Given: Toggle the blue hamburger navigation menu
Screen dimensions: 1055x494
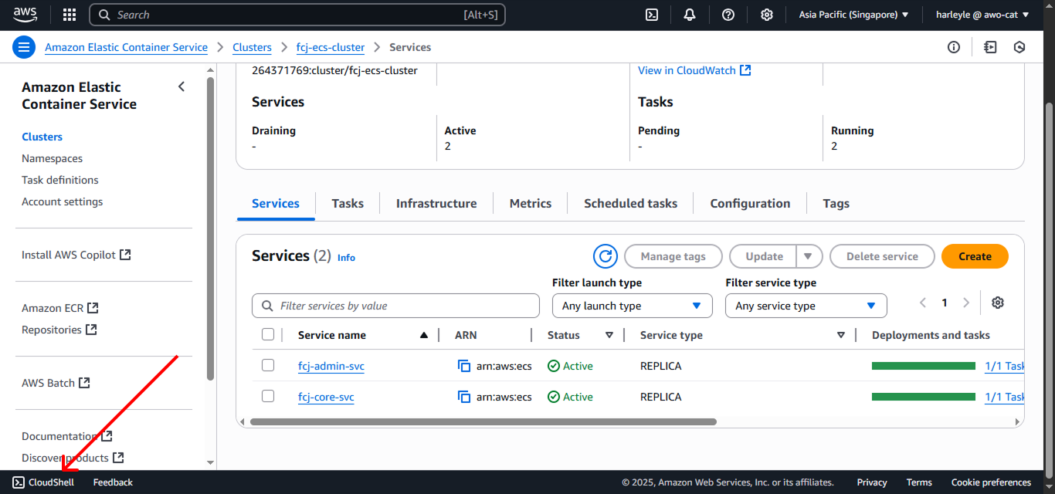Looking at the screenshot, I should [x=24, y=47].
